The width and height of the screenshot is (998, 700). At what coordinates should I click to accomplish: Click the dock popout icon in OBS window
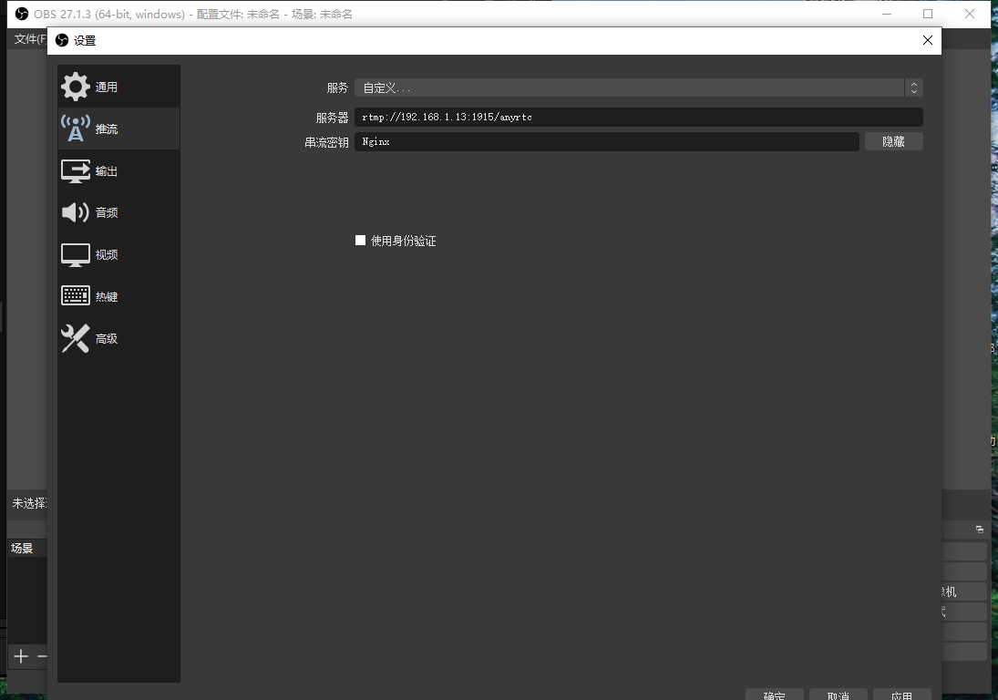coord(980,529)
